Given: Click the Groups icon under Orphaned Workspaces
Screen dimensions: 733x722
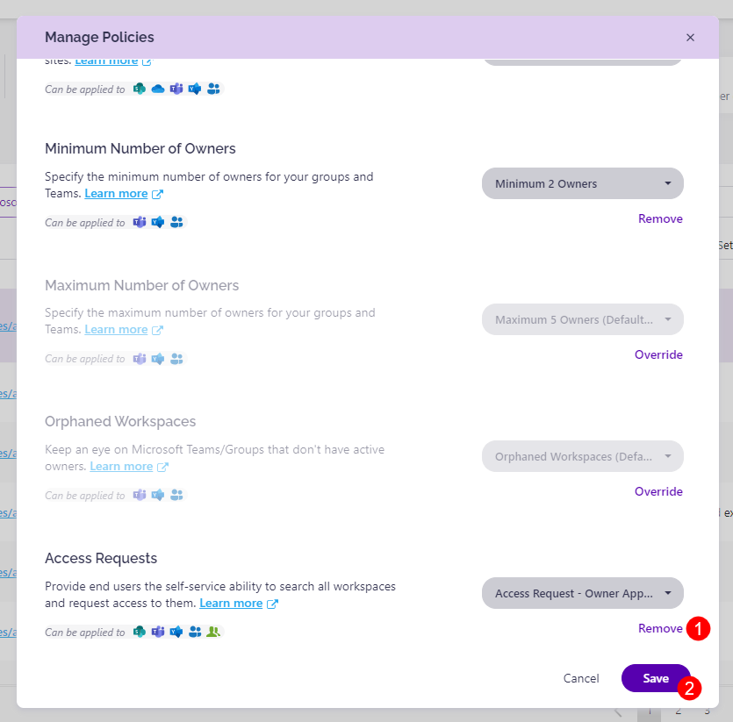Looking at the screenshot, I should click(176, 495).
